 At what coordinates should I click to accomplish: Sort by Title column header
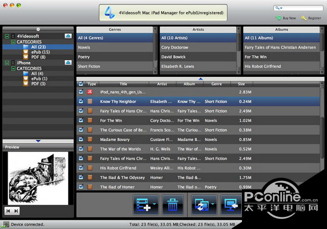coord(123,84)
